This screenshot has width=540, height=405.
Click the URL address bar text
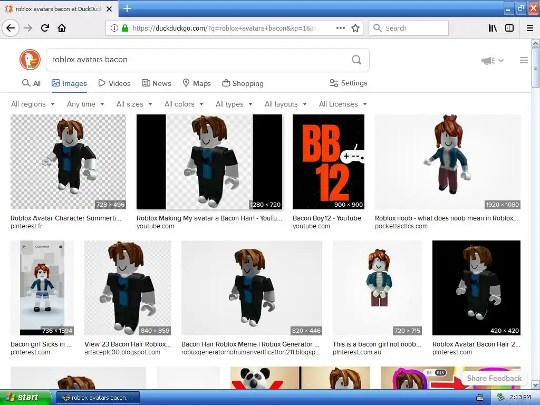tap(224, 28)
